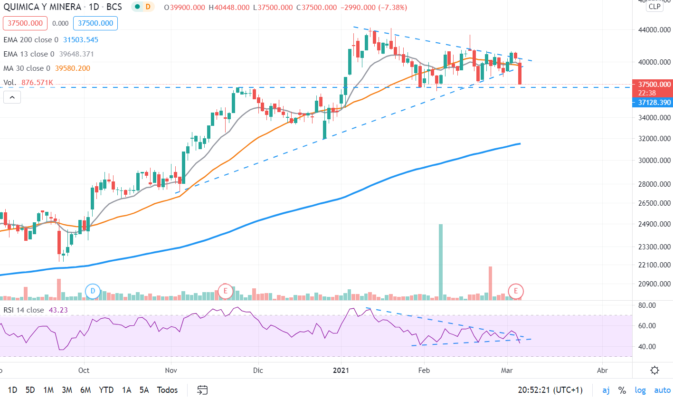Screen dimensions: 673x399
Task: Open the date range calendar icon
Action: point(203,390)
